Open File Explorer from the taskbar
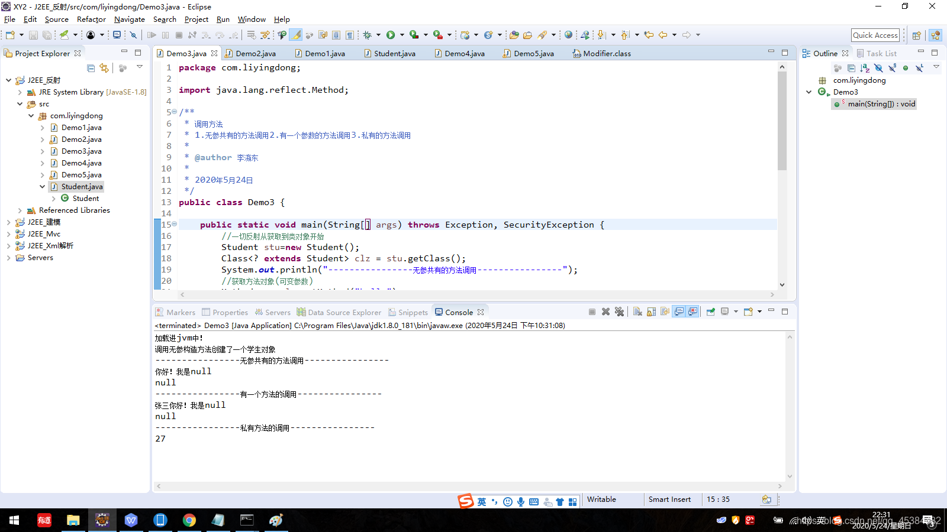This screenshot has height=532, width=947. point(73,520)
